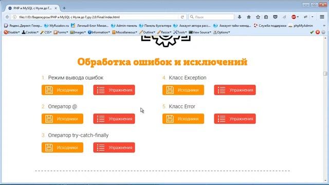Open the Аккаунт автора рассылки bookmark
Viewport: 329px width, 185px height.
pyautogui.click(x=192, y=26)
